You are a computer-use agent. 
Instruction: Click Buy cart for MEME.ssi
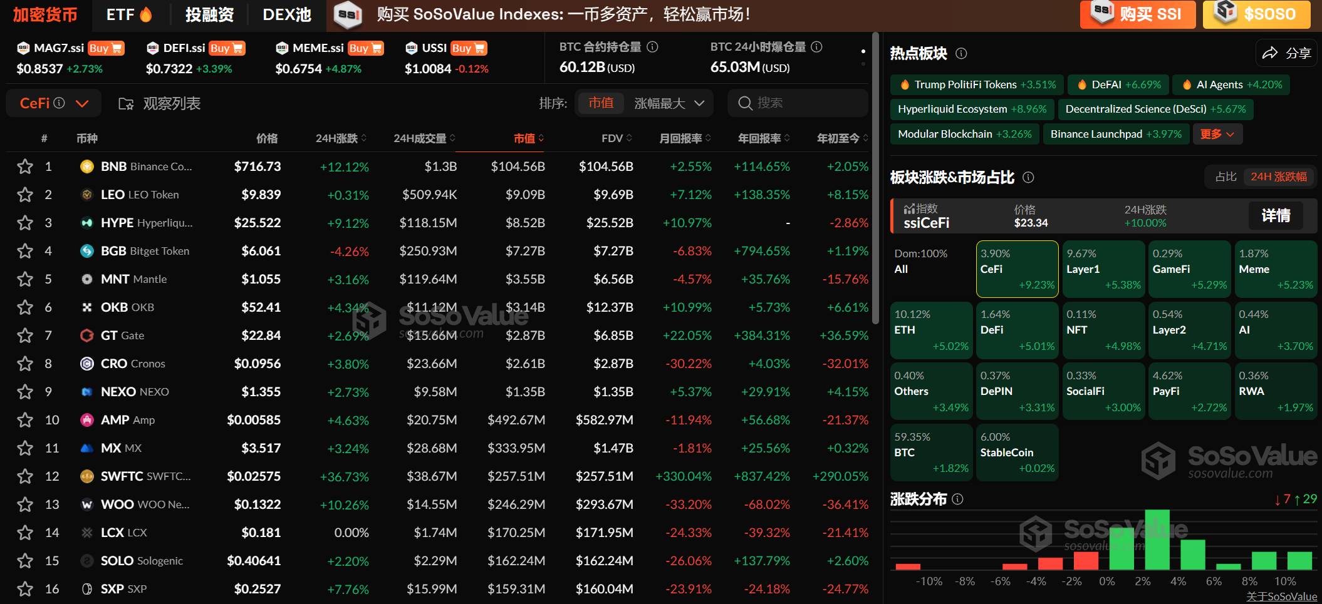click(365, 48)
